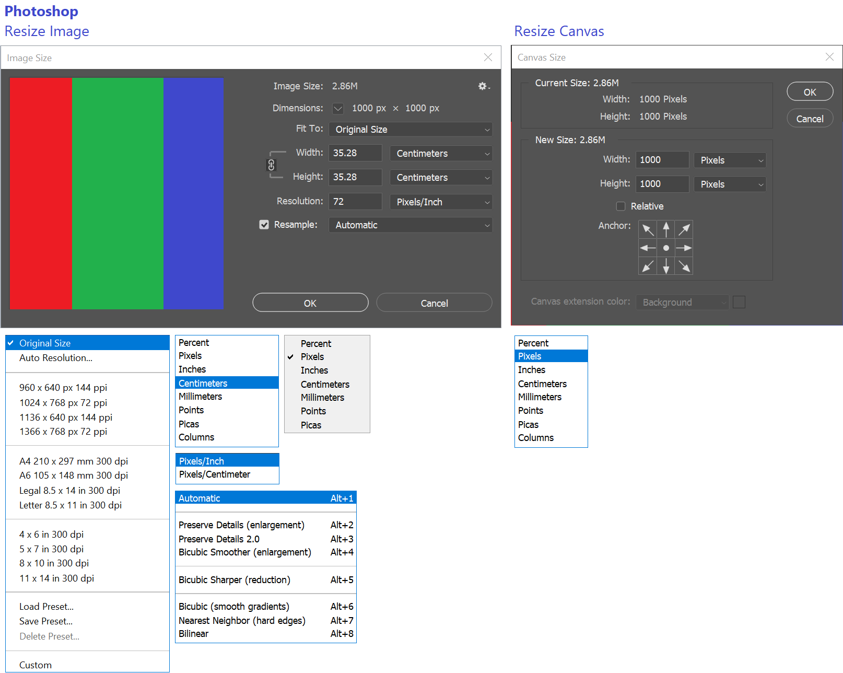Open the Resolution Pixels/Inch unit dropdown
Image resolution: width=843 pixels, height=673 pixels.
point(441,202)
